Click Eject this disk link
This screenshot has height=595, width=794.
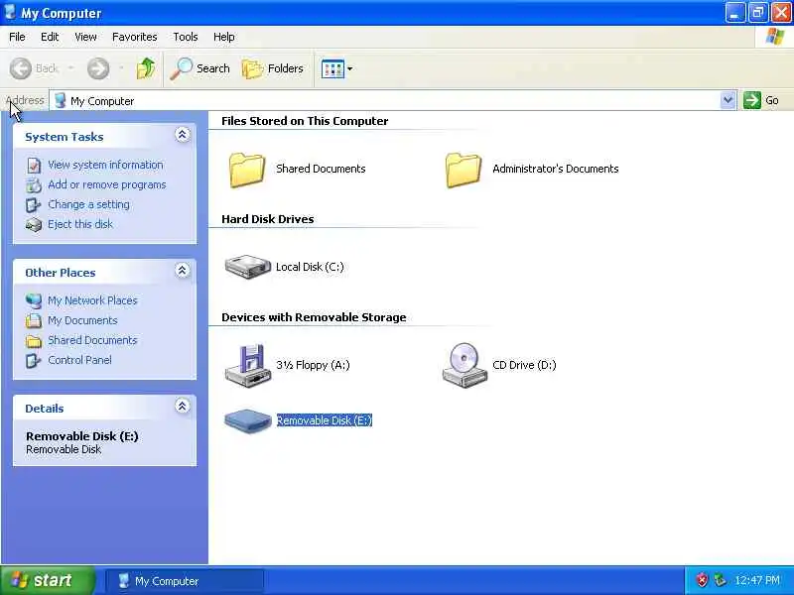[x=80, y=224]
